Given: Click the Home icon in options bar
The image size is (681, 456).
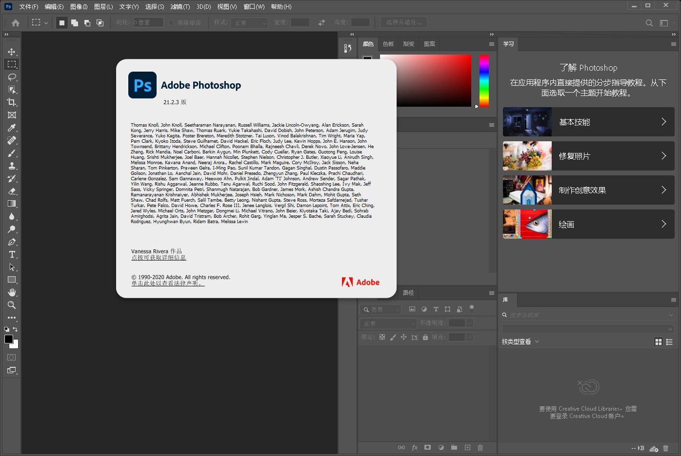Looking at the screenshot, I should pyautogui.click(x=16, y=22).
